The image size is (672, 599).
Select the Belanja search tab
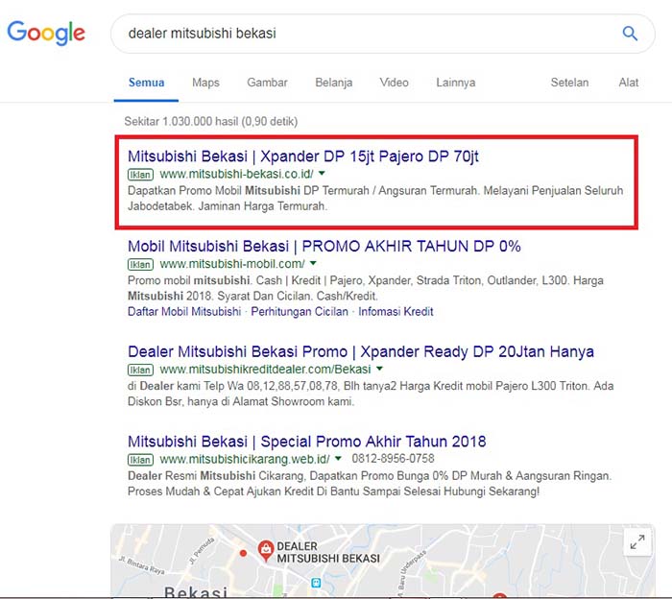[333, 83]
